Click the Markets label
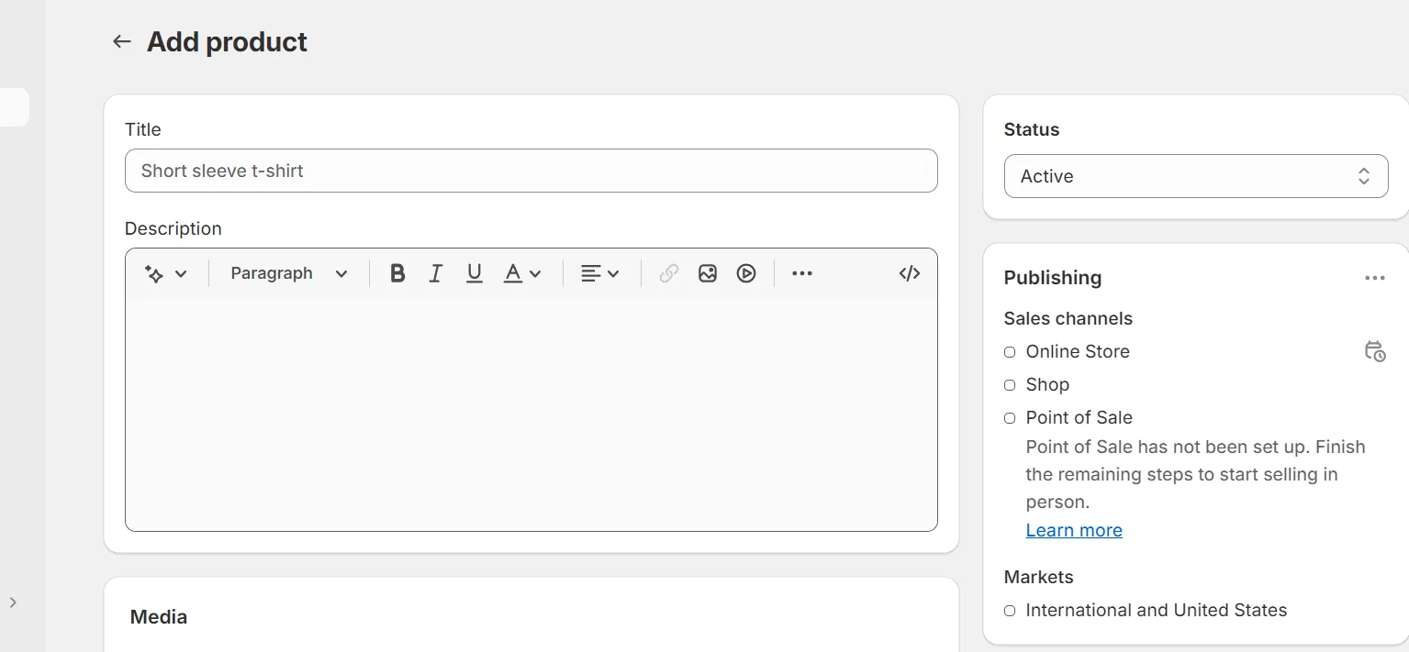This screenshot has width=1409, height=652. pos(1039,577)
